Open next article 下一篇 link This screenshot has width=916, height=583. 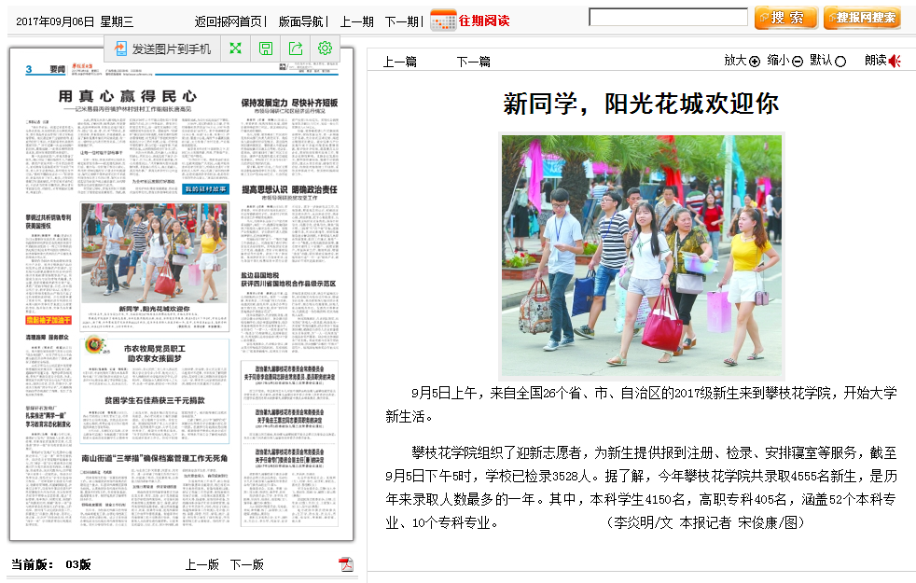pos(473,62)
